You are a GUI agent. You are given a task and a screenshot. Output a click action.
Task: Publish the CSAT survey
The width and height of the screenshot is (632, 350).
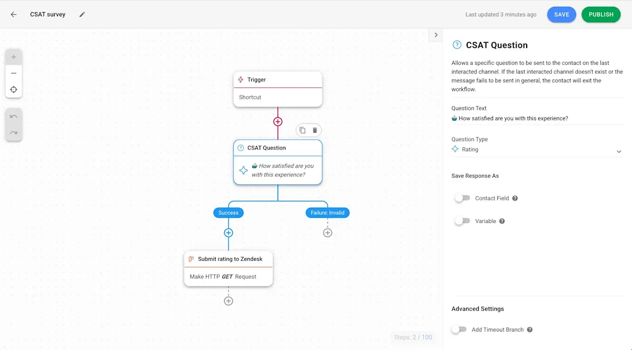coord(601,14)
